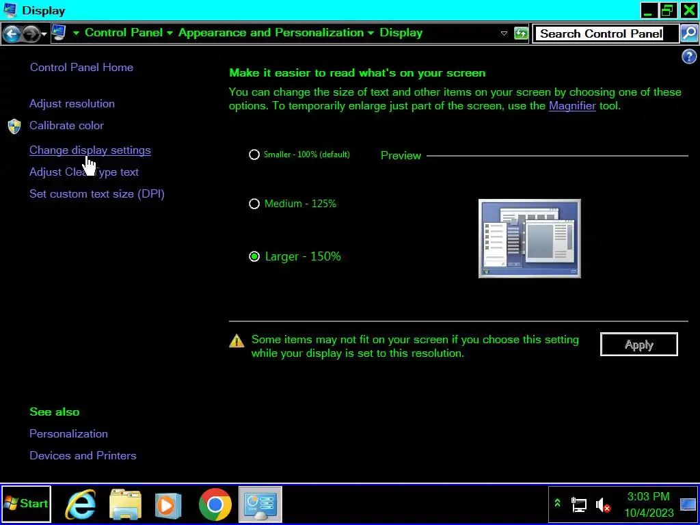
Task: Open Calibrate color link
Action: tap(66, 126)
